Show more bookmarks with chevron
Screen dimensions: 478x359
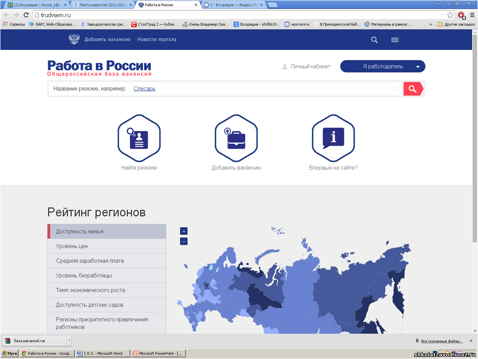(431, 24)
